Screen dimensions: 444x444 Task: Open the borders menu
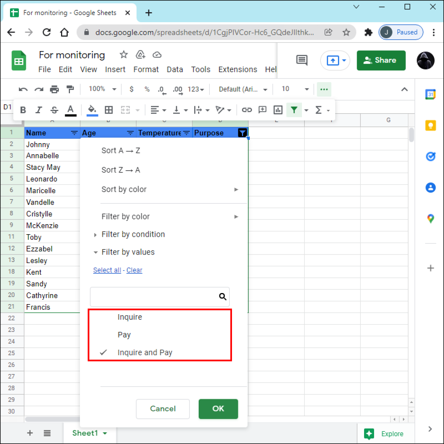(108, 110)
